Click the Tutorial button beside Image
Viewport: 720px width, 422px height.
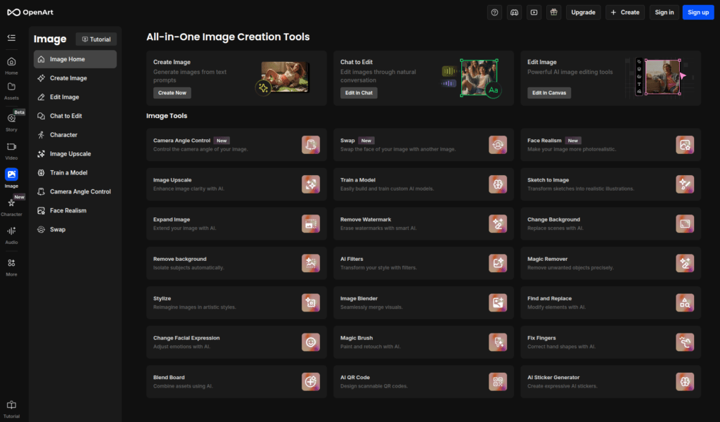(96, 39)
